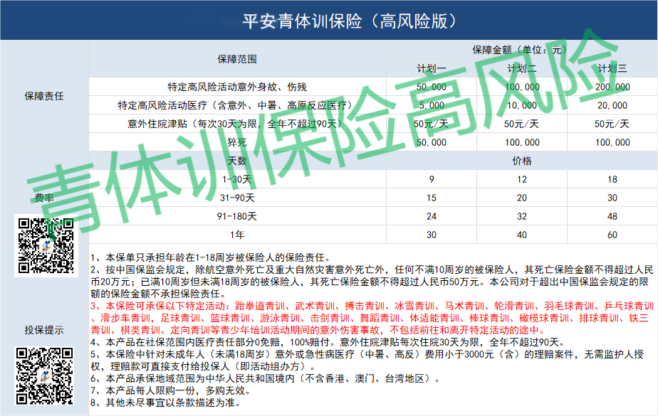Viewport: 658px width, 416px height.
Task: Select the 意外住院津贴 row label
Action: tap(237, 124)
